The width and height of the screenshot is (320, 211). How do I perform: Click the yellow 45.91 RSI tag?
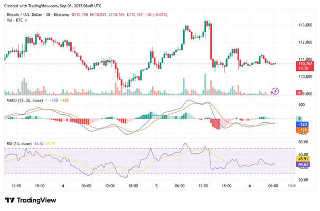303,159
